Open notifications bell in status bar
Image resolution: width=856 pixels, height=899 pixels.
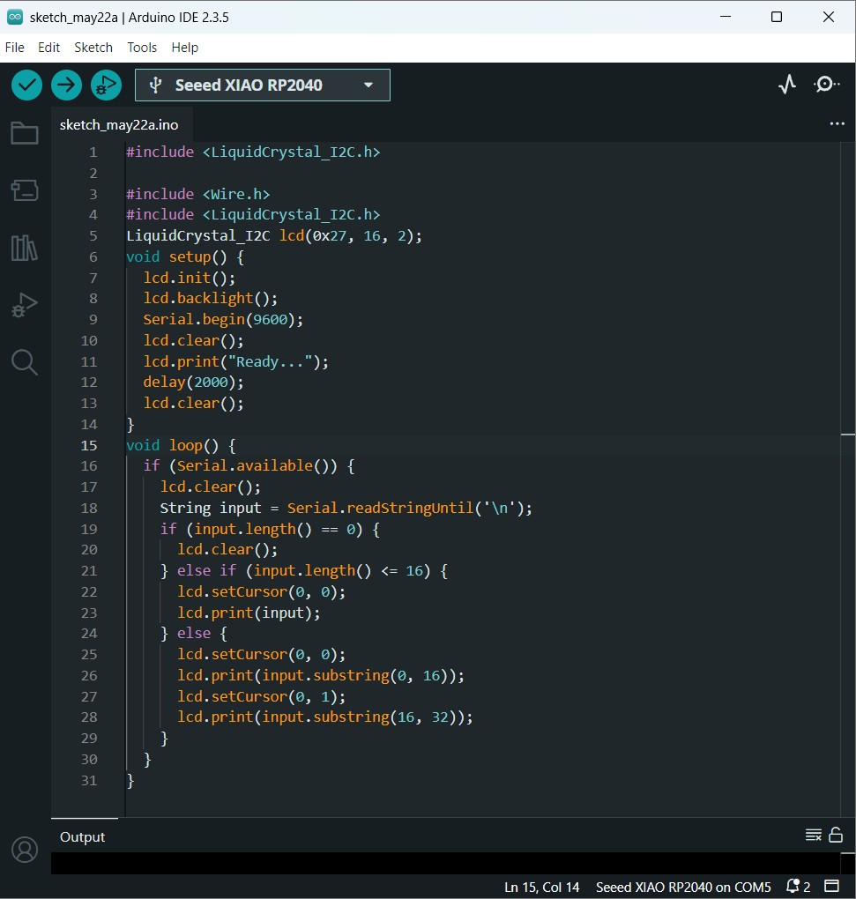pyautogui.click(x=798, y=887)
